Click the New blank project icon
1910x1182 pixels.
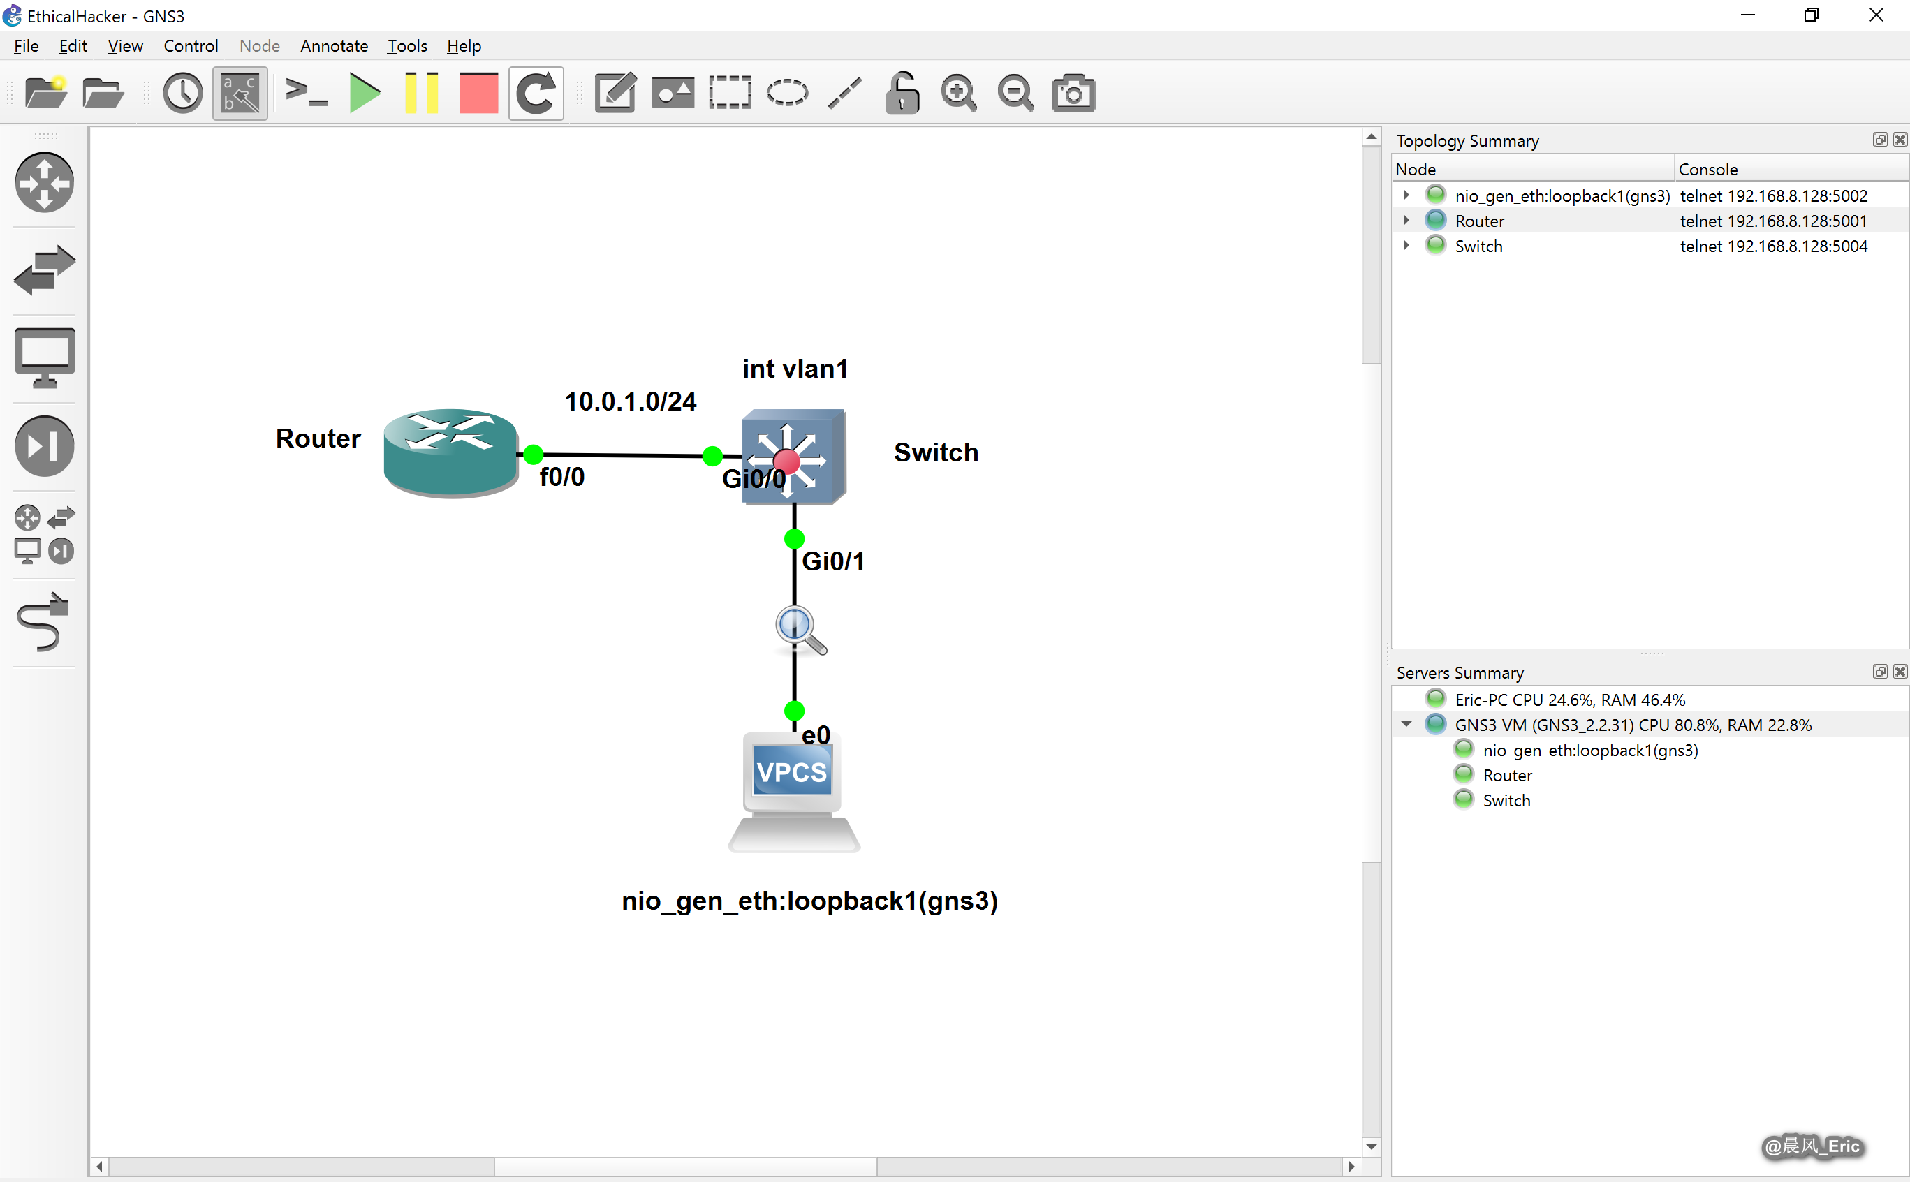pyautogui.click(x=46, y=93)
